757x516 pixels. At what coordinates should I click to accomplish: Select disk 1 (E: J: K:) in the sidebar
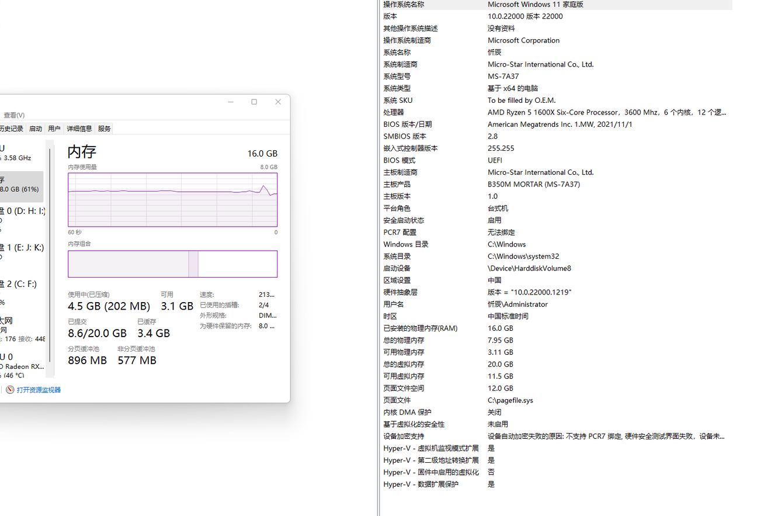[22, 252]
